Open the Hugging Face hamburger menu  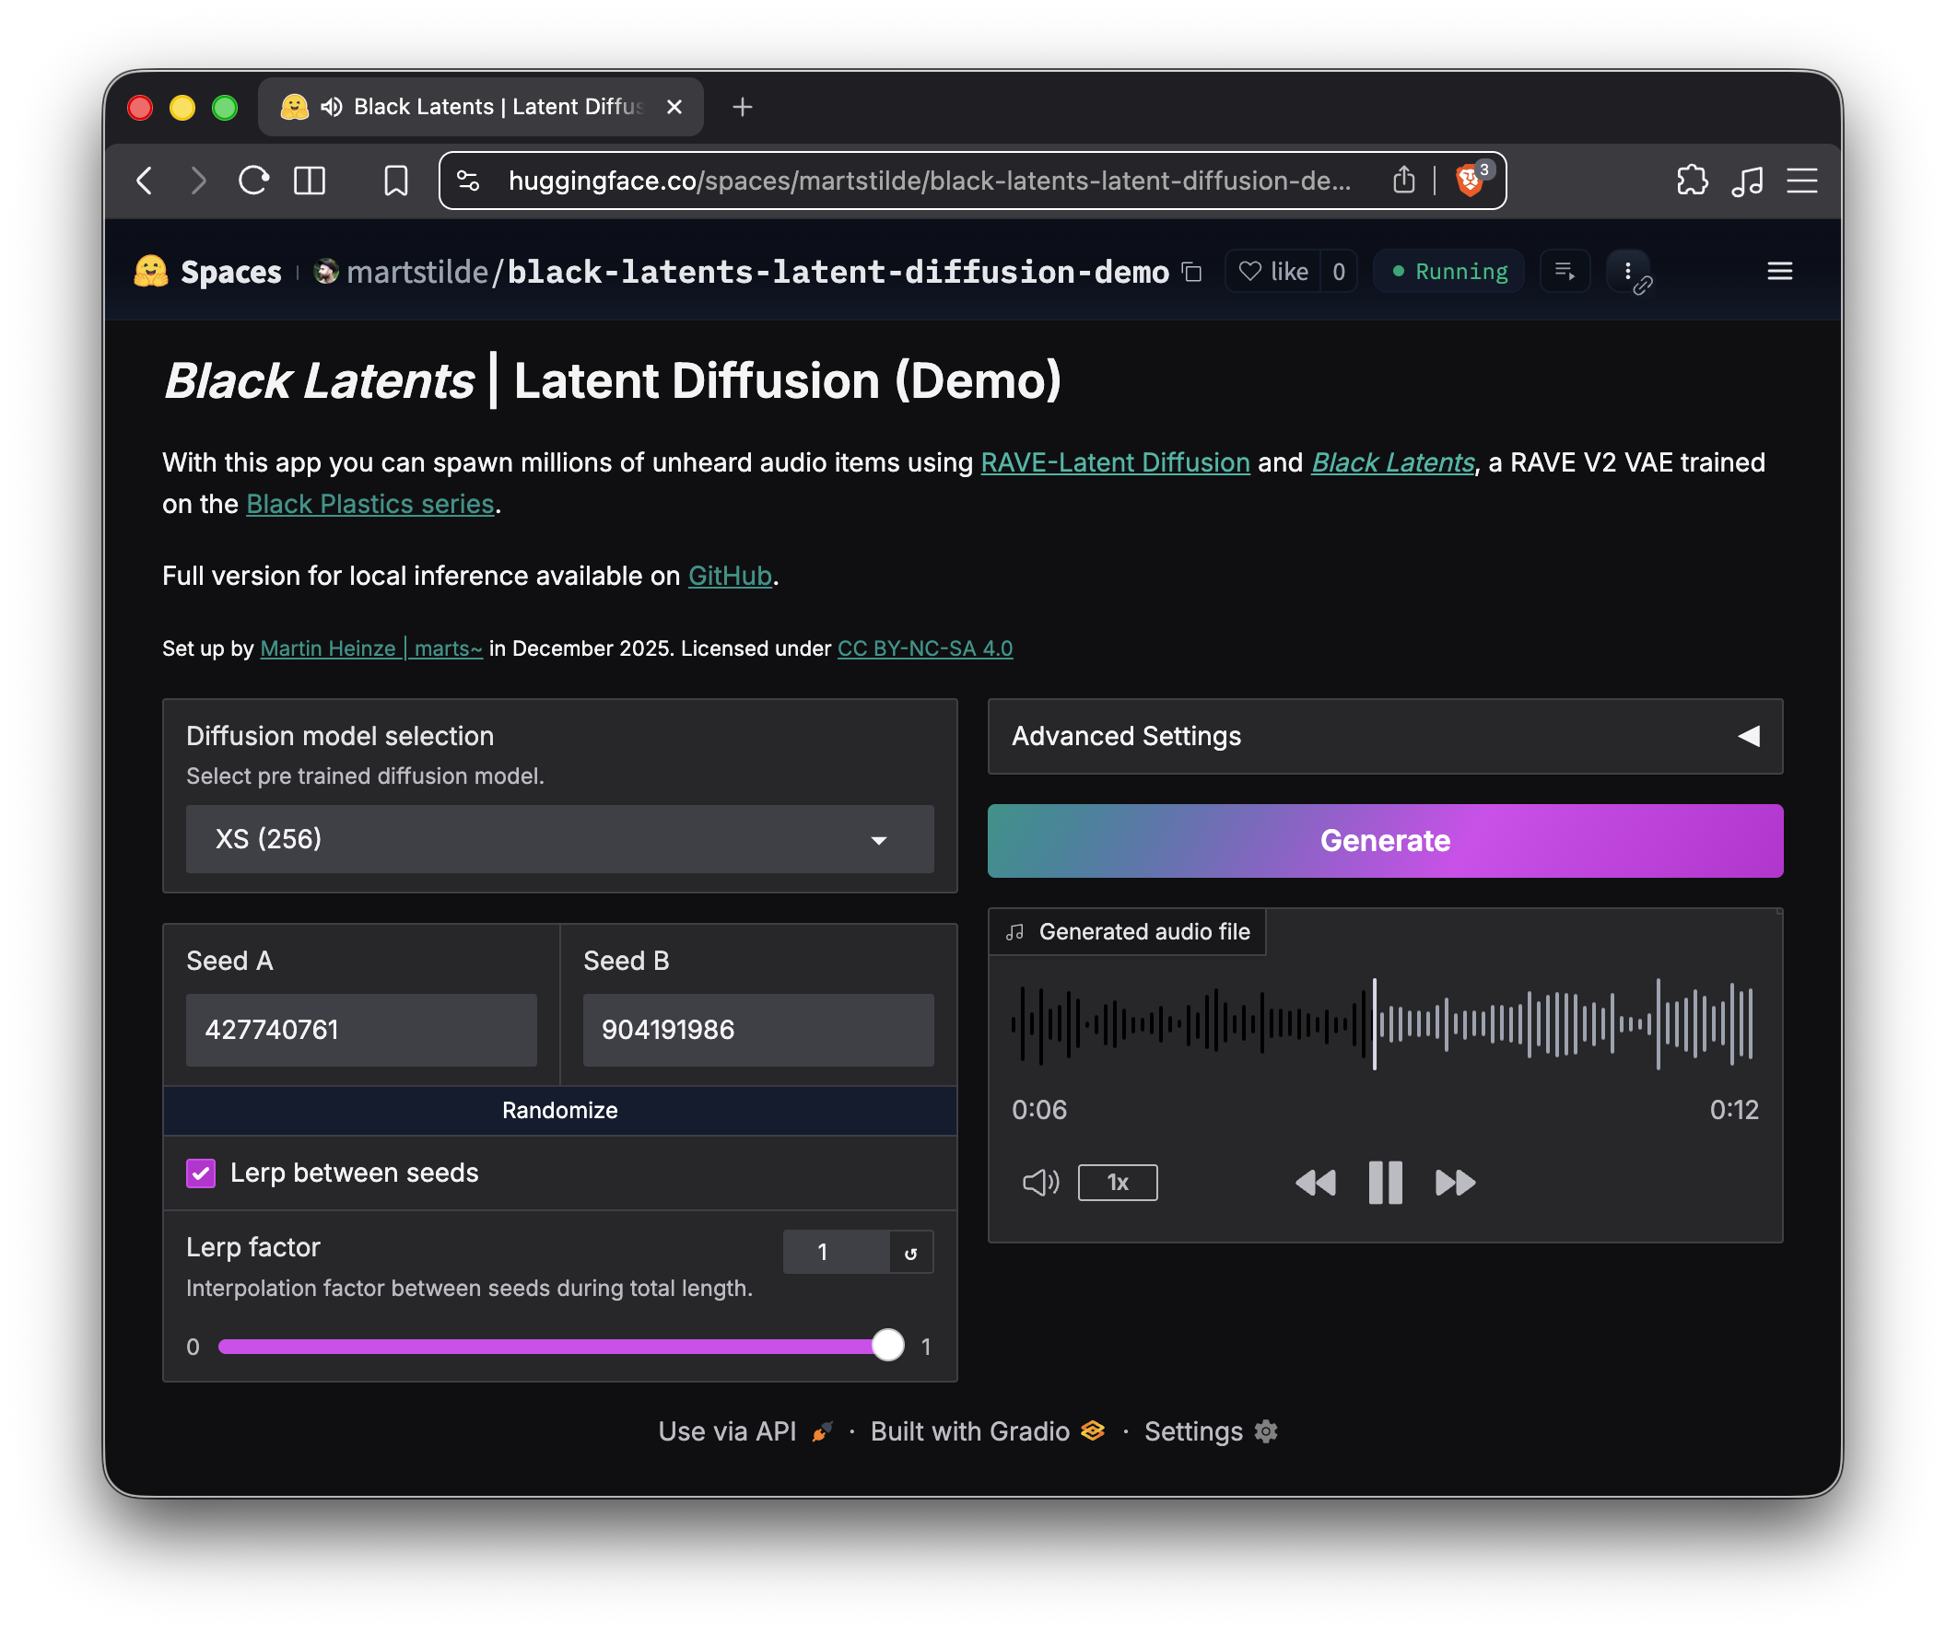point(1779,272)
